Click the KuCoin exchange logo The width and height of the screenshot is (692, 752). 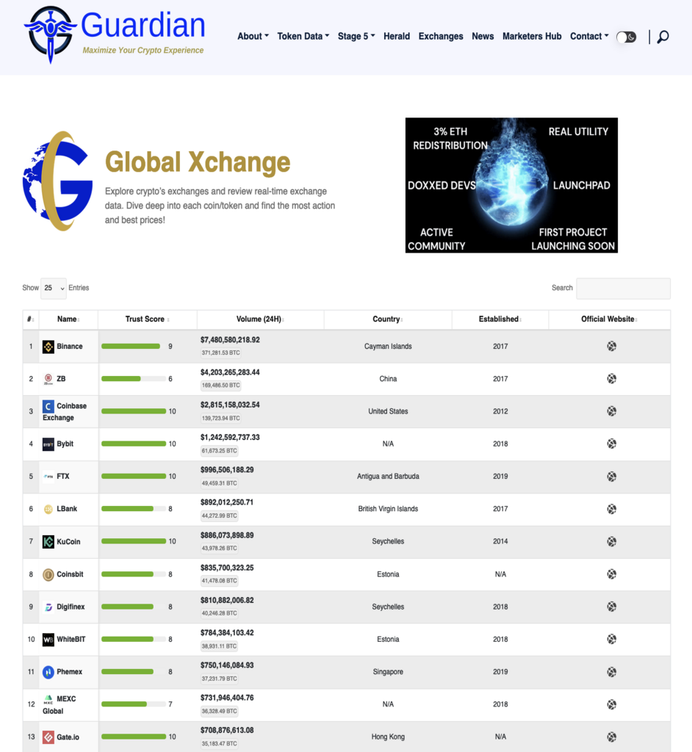point(48,542)
